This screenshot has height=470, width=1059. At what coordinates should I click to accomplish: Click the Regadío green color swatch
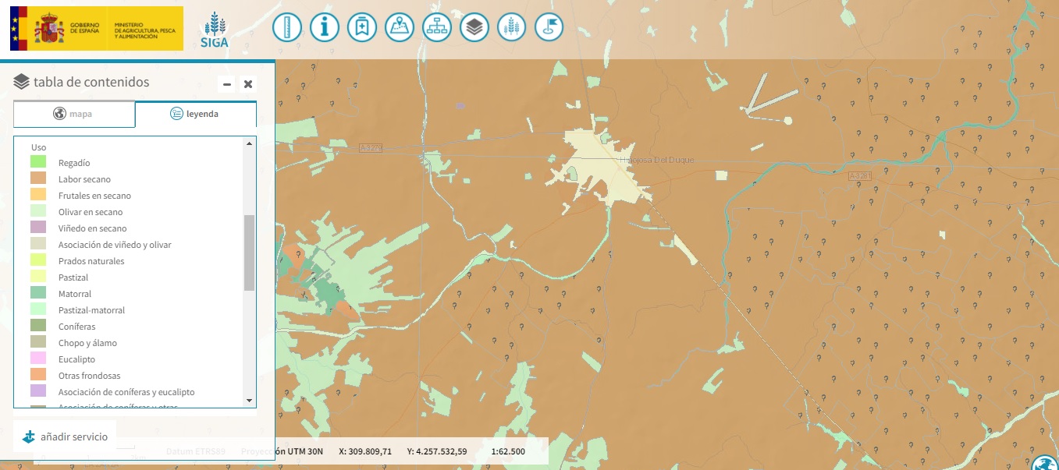pyautogui.click(x=38, y=163)
